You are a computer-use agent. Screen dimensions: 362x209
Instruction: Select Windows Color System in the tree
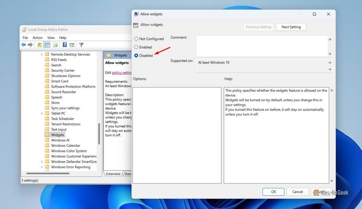pos(69,151)
